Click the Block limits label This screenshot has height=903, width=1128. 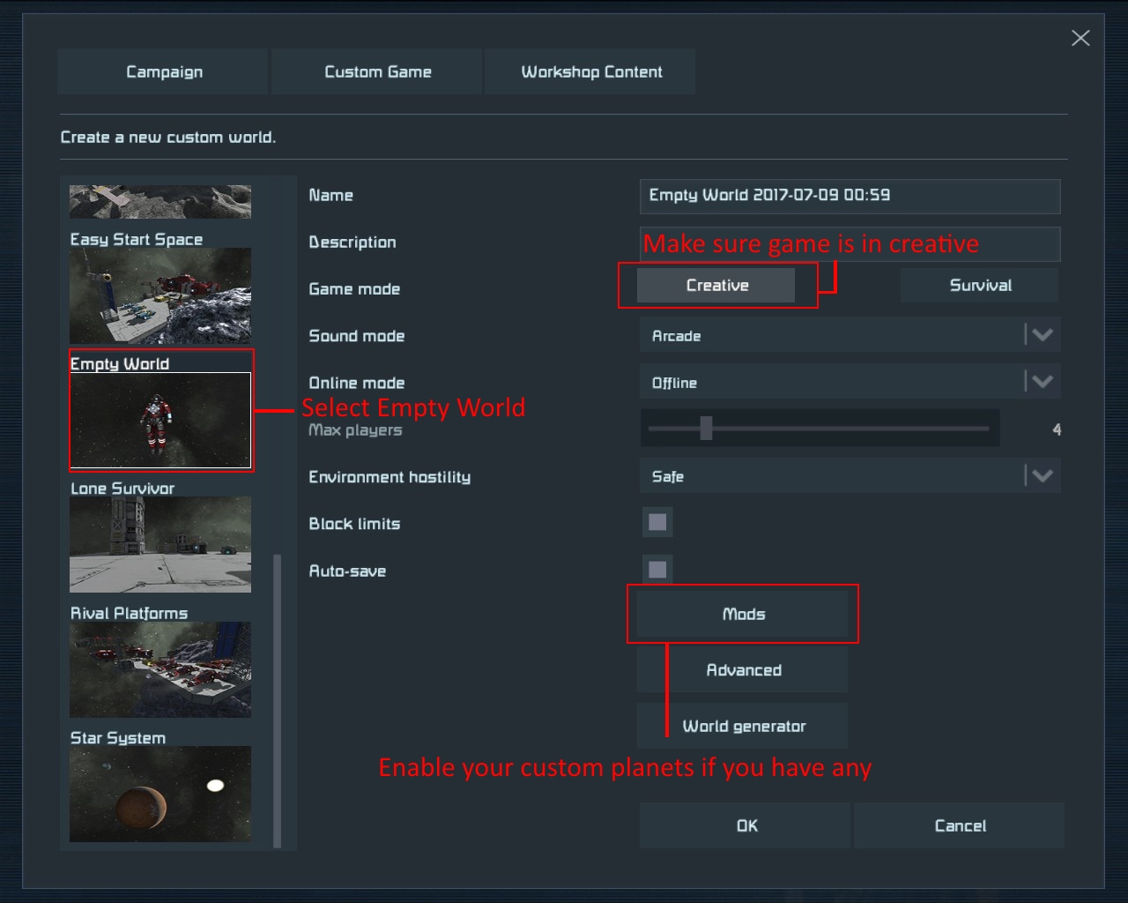pos(354,524)
